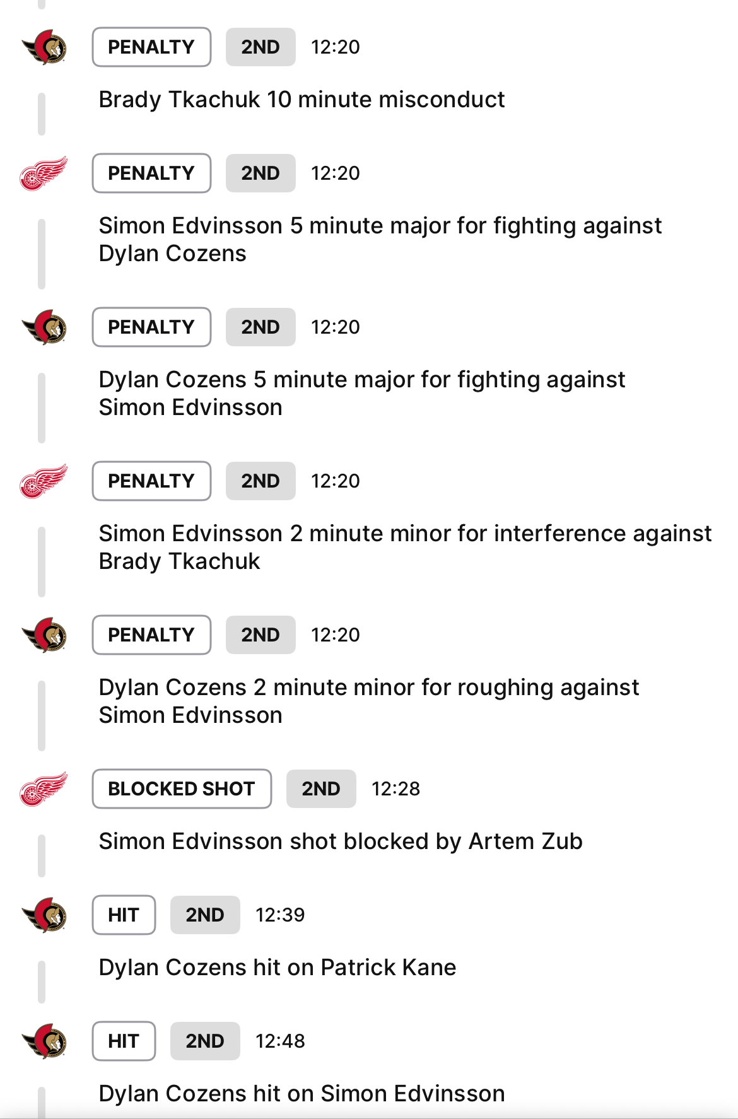Click PENALTY tag for Tkachuk misconduct
The height and width of the screenshot is (1119, 738).
151,47
